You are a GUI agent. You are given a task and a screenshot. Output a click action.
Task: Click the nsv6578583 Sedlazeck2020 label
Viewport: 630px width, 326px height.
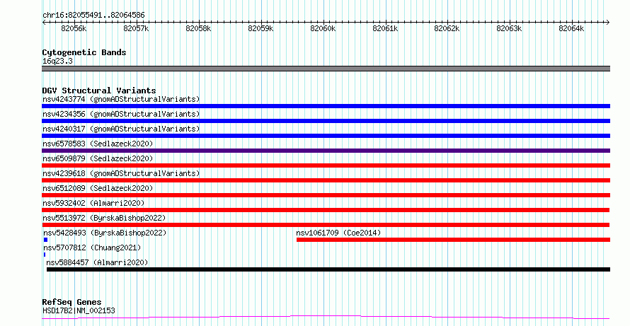pos(98,144)
